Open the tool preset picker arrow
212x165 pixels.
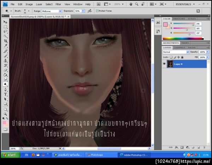pos(11,11)
